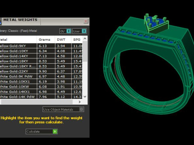Click the 4.58 DWT value

pyautogui.click(x=61, y=56)
